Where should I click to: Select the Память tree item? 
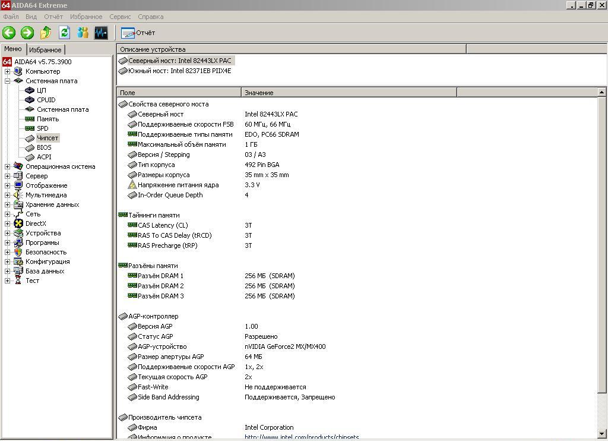tap(47, 119)
